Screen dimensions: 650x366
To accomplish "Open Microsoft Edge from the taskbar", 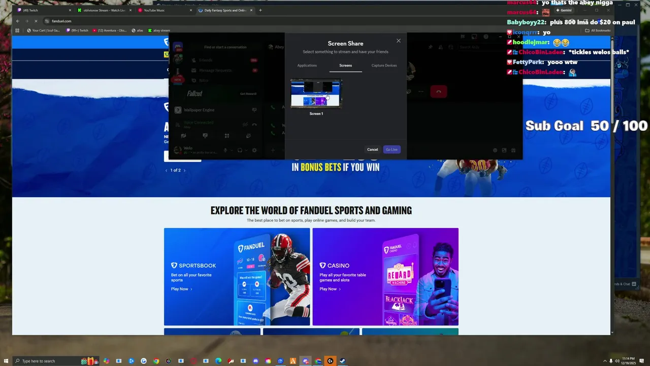I will (x=218, y=361).
